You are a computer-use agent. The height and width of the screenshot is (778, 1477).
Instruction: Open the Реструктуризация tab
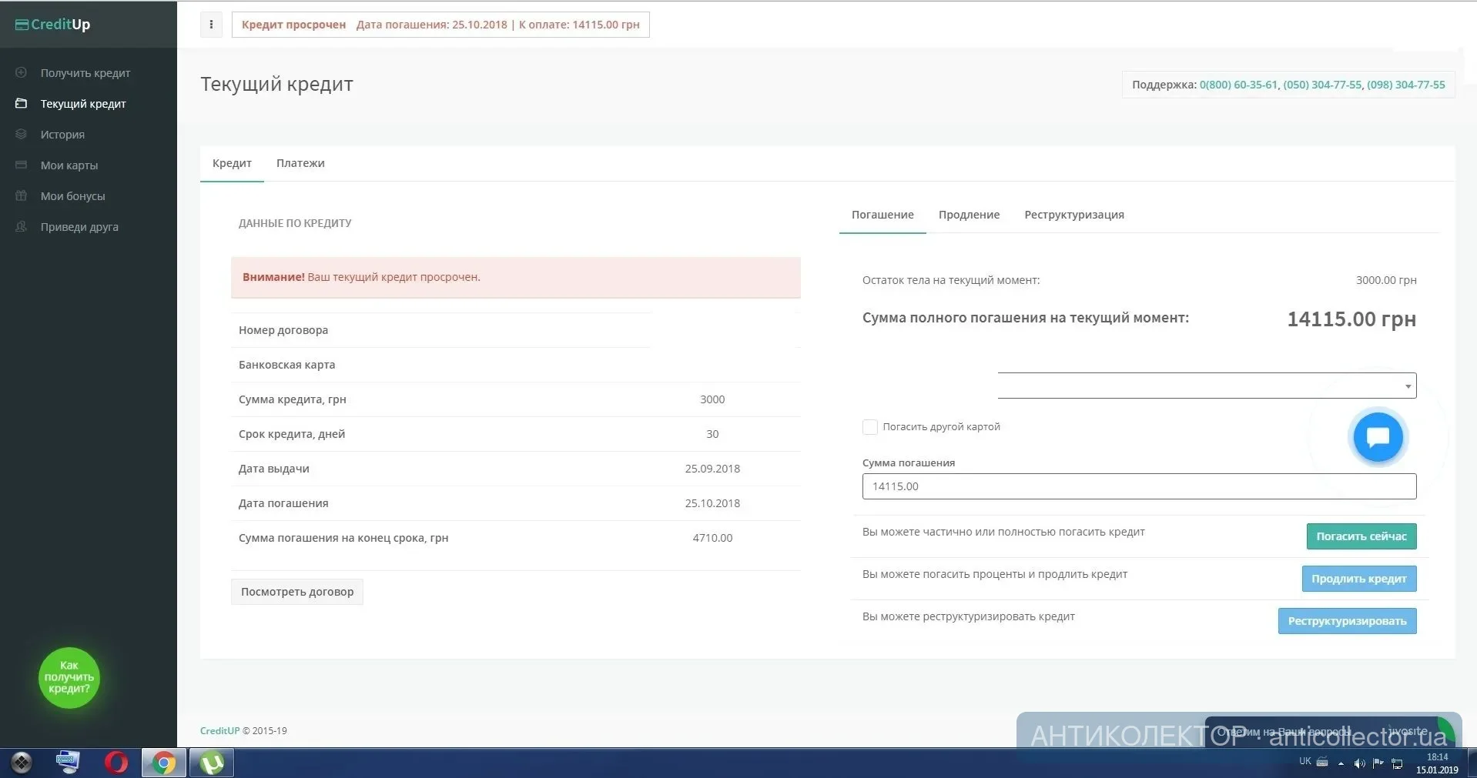tap(1073, 215)
